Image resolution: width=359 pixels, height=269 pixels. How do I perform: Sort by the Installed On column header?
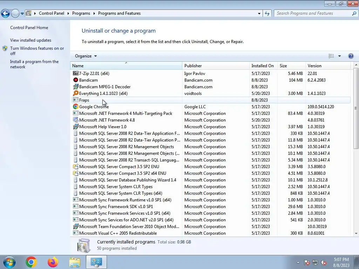point(263,65)
